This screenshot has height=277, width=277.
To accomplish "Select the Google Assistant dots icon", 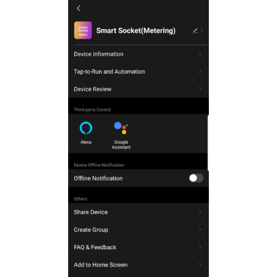I will point(121,128).
